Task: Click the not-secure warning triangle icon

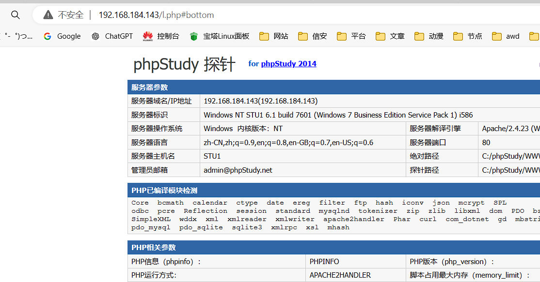Action: 48,15
